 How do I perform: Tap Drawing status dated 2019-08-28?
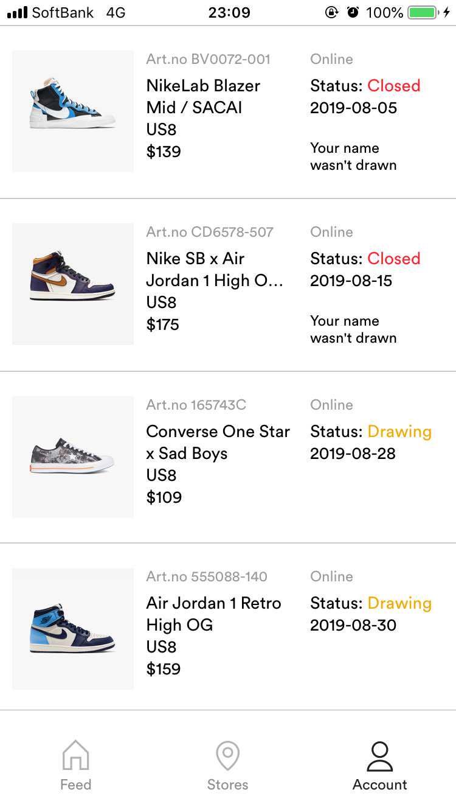click(399, 432)
